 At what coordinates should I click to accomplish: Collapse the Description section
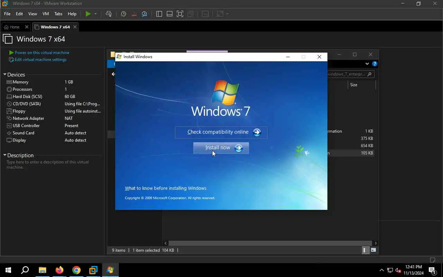[x=5, y=155]
